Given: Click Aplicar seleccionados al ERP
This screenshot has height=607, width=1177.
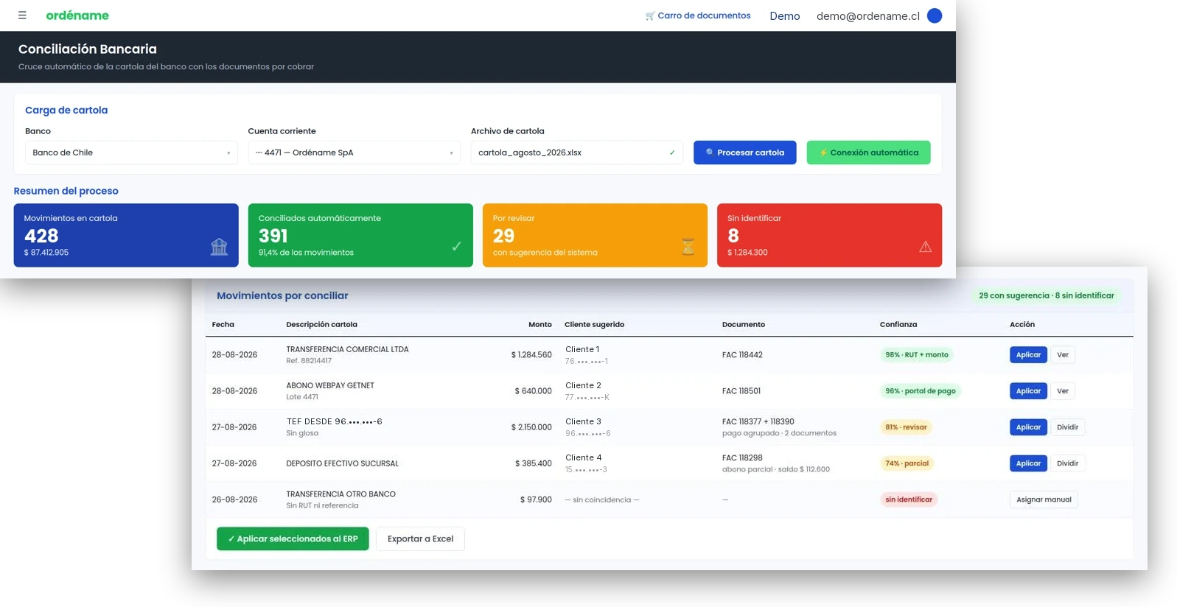Looking at the screenshot, I should tap(293, 538).
